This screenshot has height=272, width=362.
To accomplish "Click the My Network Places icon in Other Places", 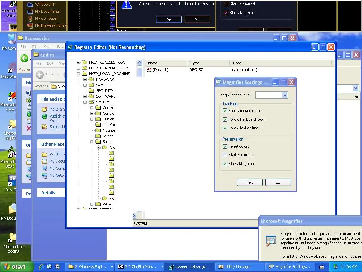I will [45, 175].
